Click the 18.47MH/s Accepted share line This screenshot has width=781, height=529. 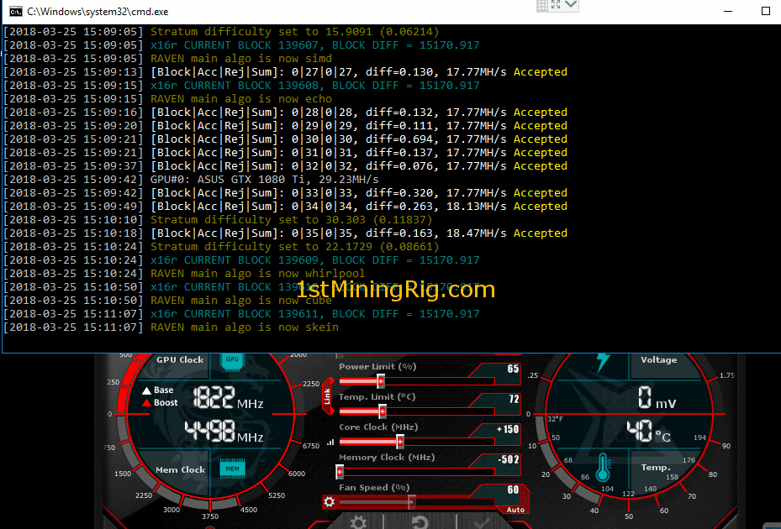pos(285,233)
